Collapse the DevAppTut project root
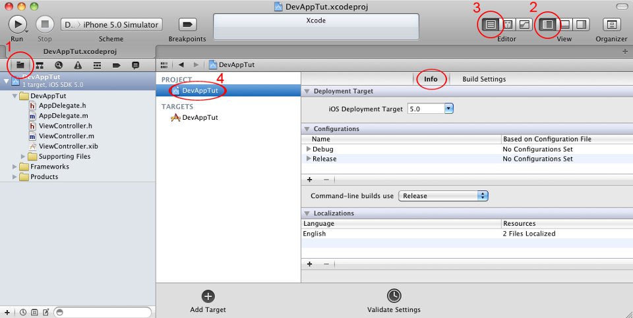This screenshot has width=633, height=318. click(x=6, y=80)
